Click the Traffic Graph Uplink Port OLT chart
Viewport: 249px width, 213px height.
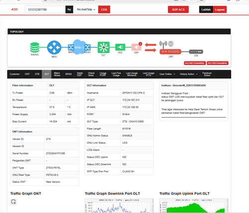pos(194,206)
